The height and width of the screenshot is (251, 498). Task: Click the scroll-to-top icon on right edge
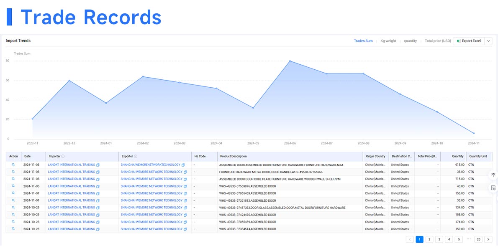pyautogui.click(x=493, y=175)
